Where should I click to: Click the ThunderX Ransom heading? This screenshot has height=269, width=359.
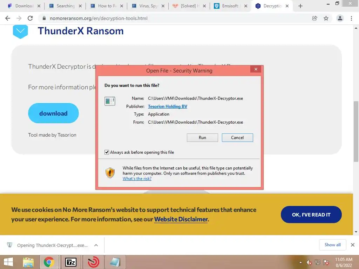click(81, 31)
